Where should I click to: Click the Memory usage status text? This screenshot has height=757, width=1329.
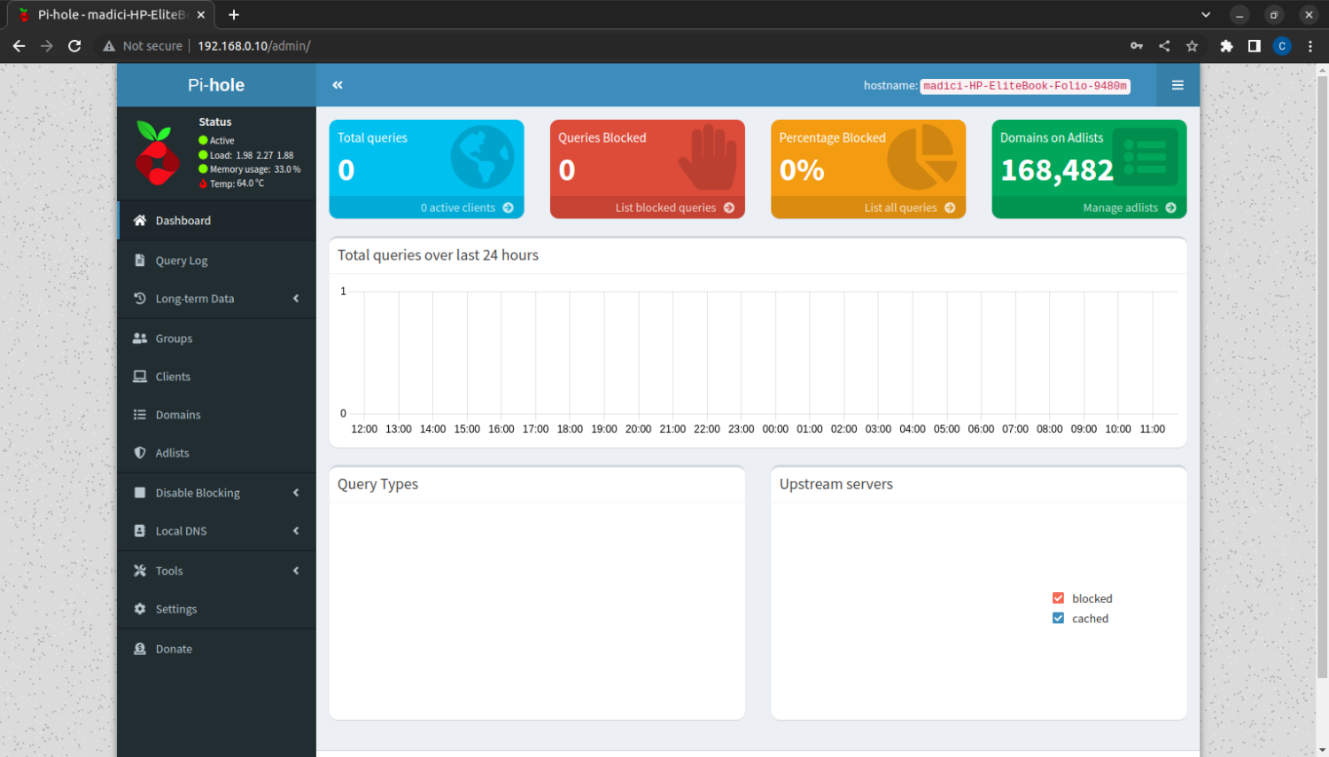[255, 169]
